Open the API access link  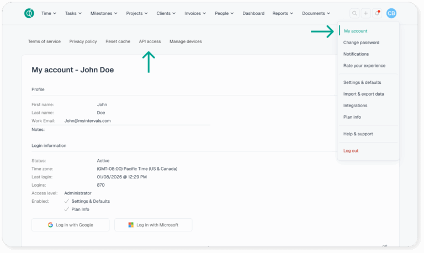[x=150, y=41]
